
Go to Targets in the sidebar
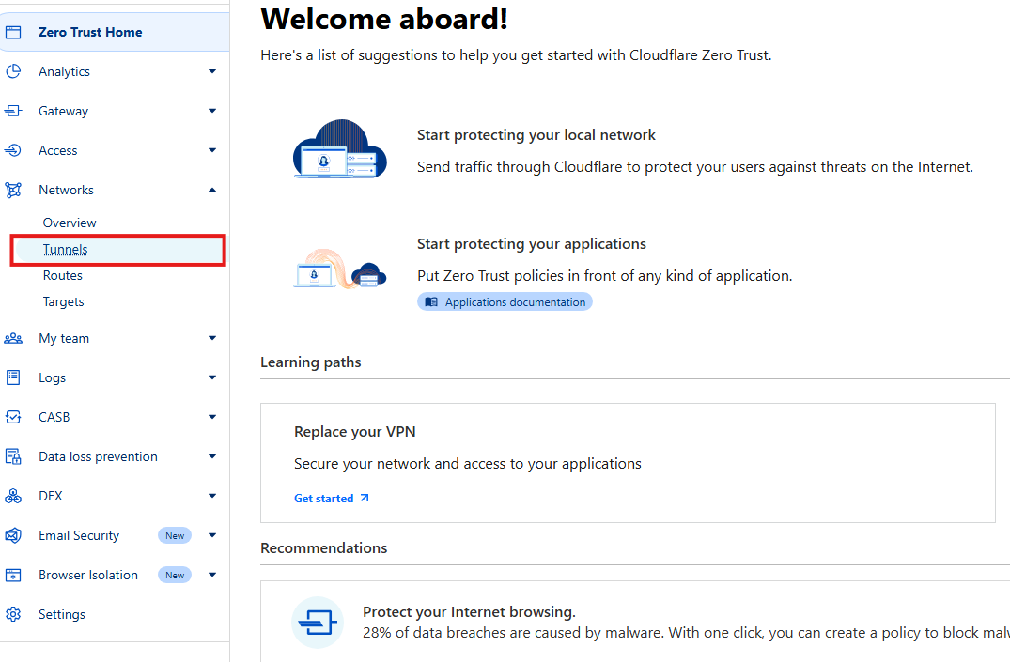tap(64, 301)
